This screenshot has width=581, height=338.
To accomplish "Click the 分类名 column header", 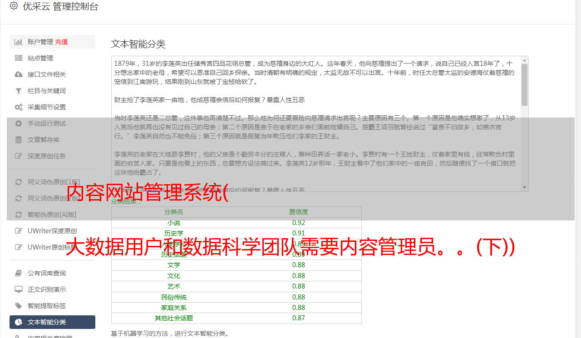I will pyautogui.click(x=174, y=212).
